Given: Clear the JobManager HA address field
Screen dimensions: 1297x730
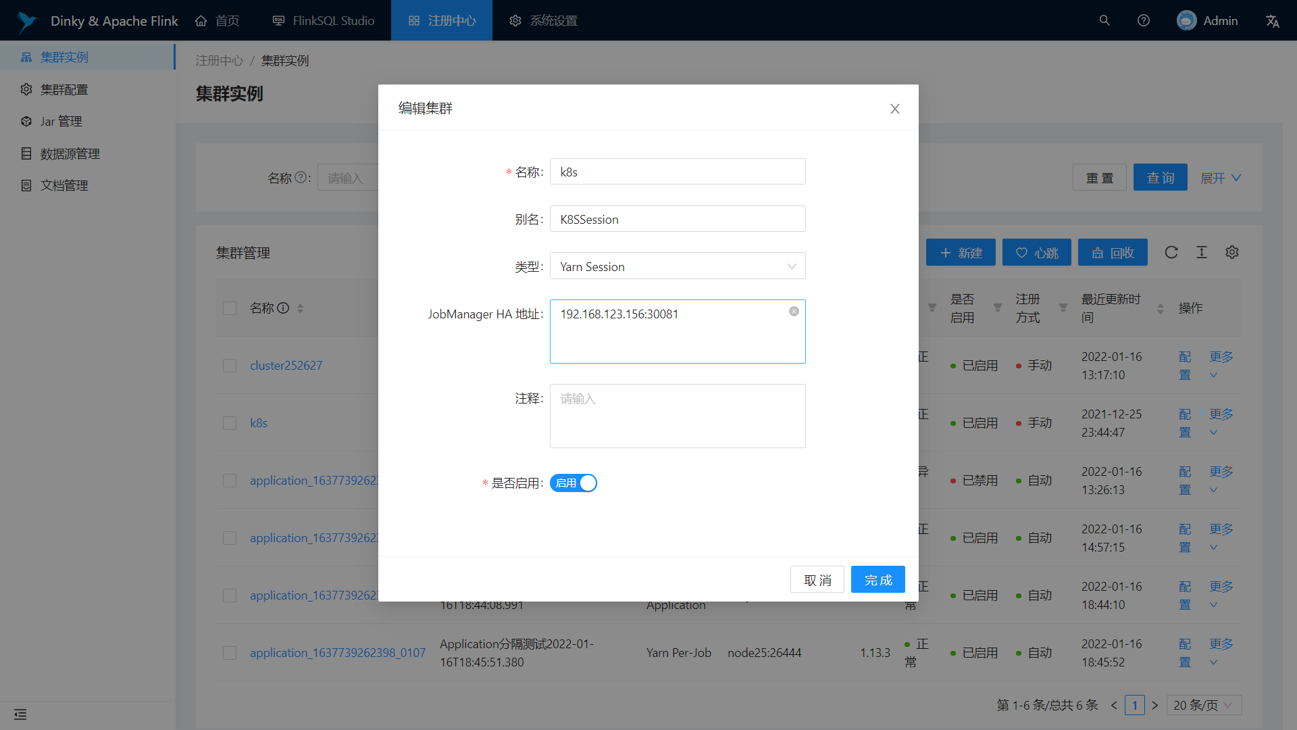Looking at the screenshot, I should [794, 312].
